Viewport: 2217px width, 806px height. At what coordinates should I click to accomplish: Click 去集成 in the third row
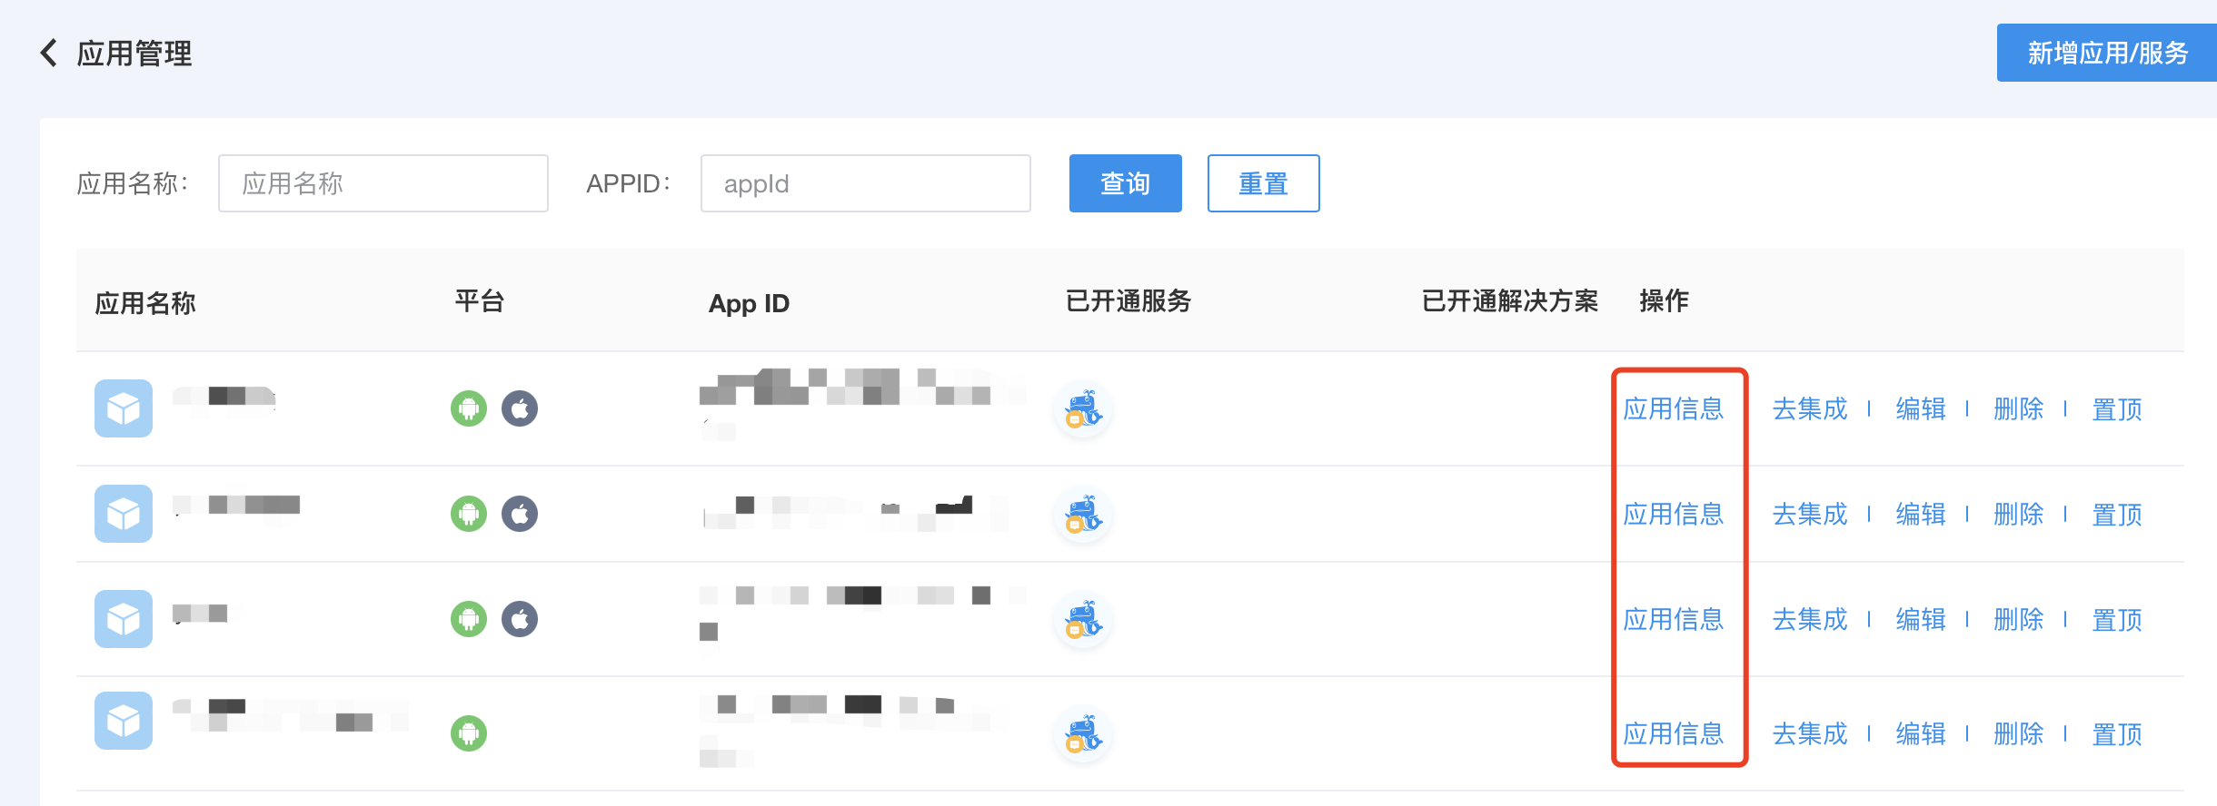pos(1810,620)
